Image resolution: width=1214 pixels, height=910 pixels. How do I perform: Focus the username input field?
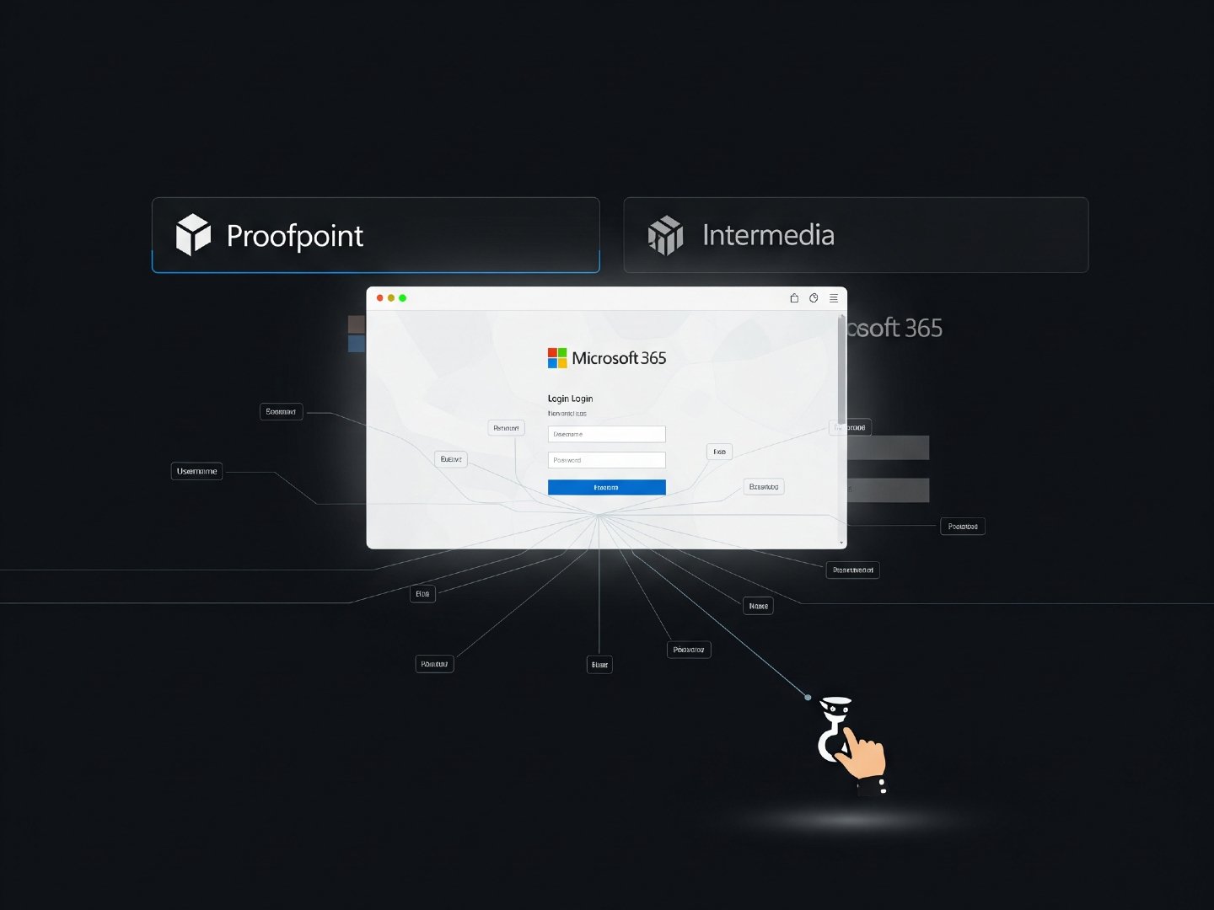click(607, 434)
